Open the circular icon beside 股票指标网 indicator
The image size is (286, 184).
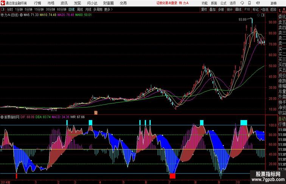click(2, 117)
